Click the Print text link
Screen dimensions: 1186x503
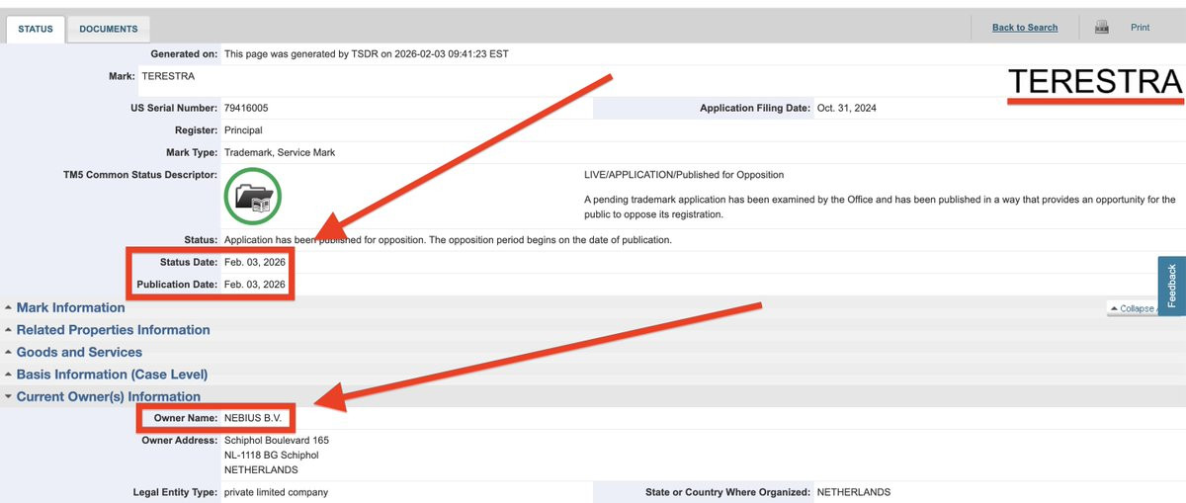pos(1140,28)
